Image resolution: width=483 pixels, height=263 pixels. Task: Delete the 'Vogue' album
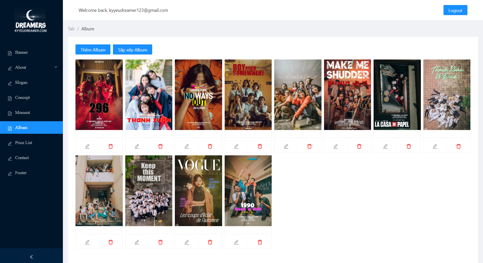[210, 242]
